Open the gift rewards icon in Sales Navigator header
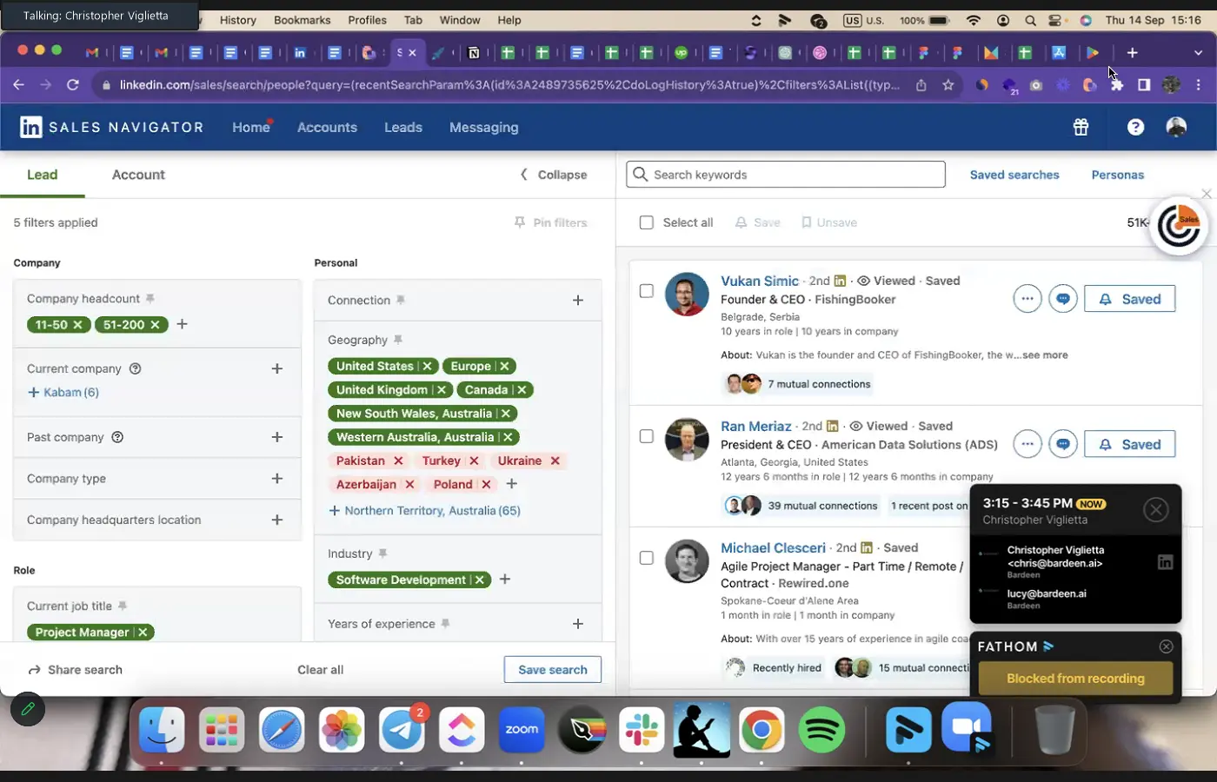The image size is (1217, 782). (x=1081, y=128)
